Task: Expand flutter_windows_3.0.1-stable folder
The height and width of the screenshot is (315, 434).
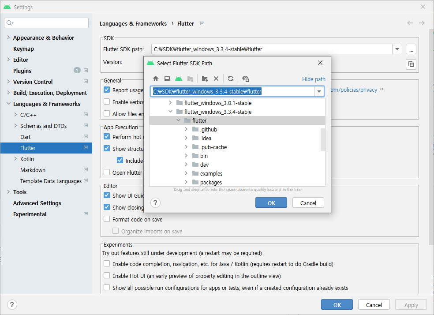Action: pos(170,103)
